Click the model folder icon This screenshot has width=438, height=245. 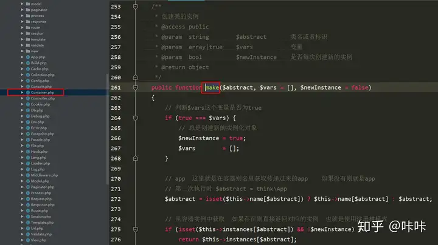tap(28, 4)
